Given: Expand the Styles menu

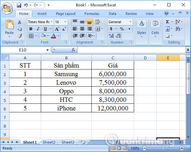Looking at the screenshot, I should coord(141,36).
